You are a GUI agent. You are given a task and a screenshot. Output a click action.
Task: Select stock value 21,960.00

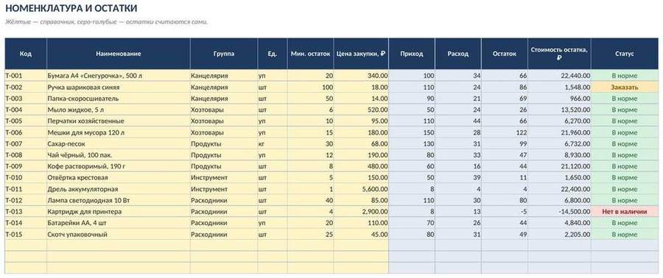[559, 132]
